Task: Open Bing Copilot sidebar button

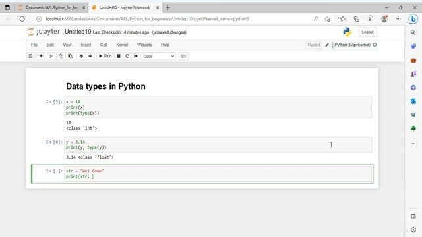Action: pos(413,19)
